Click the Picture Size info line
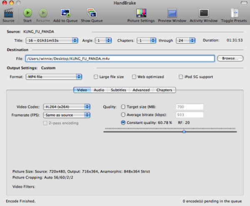Image resolution: width=250 pixels, height=206 pixels. pyautogui.click(x=81, y=171)
